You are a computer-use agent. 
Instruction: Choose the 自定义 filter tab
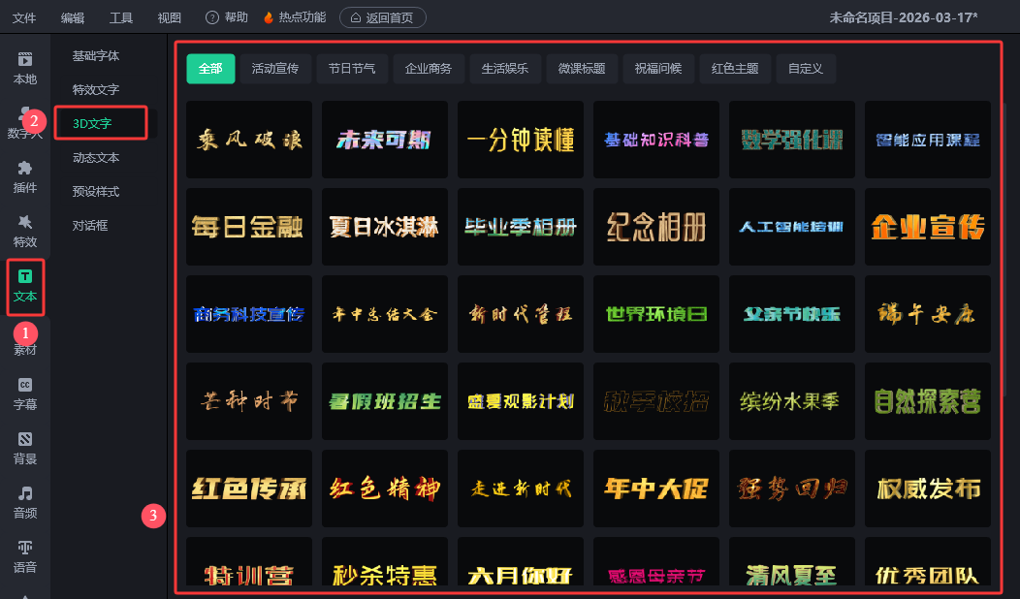[806, 69]
